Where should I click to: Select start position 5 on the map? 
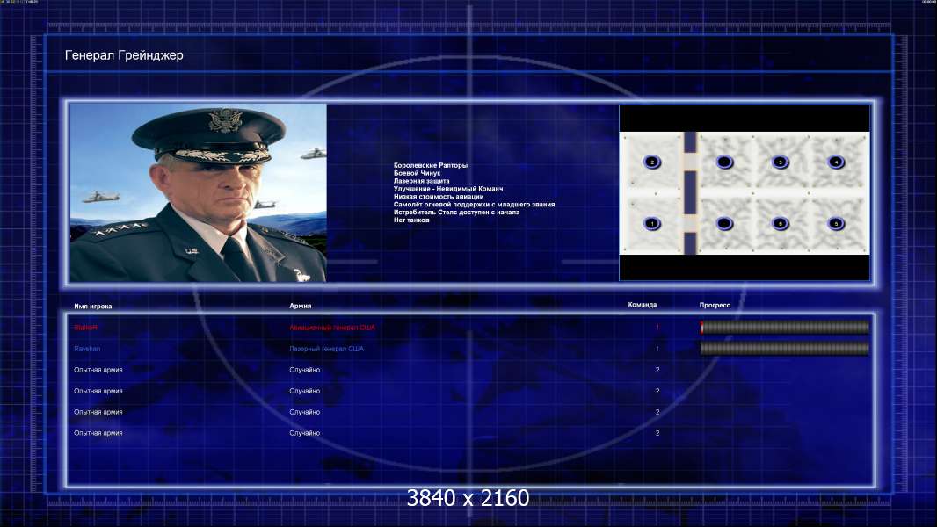[x=836, y=224]
